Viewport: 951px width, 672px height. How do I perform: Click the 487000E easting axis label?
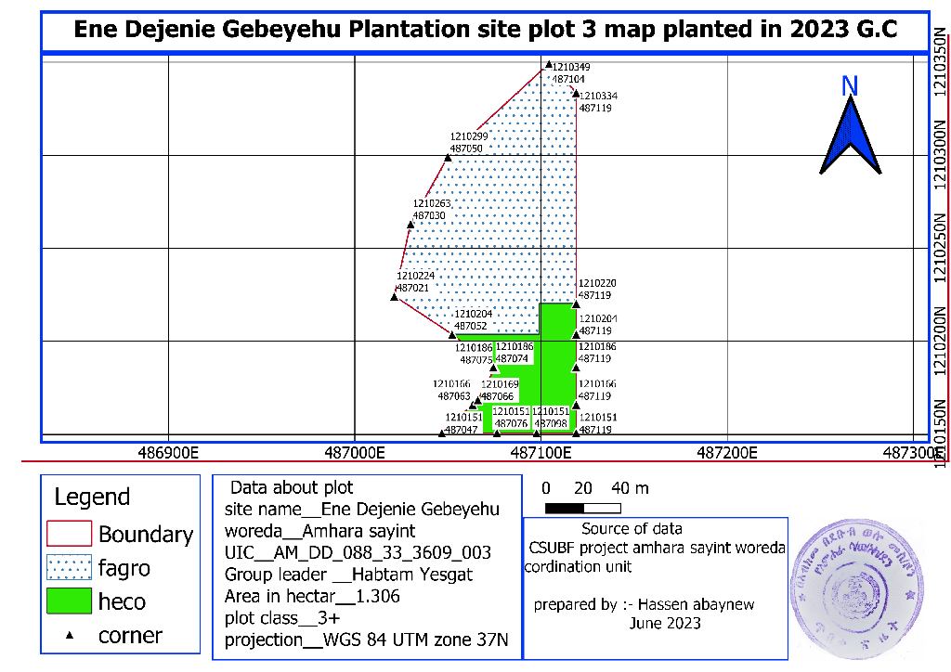tap(355, 453)
